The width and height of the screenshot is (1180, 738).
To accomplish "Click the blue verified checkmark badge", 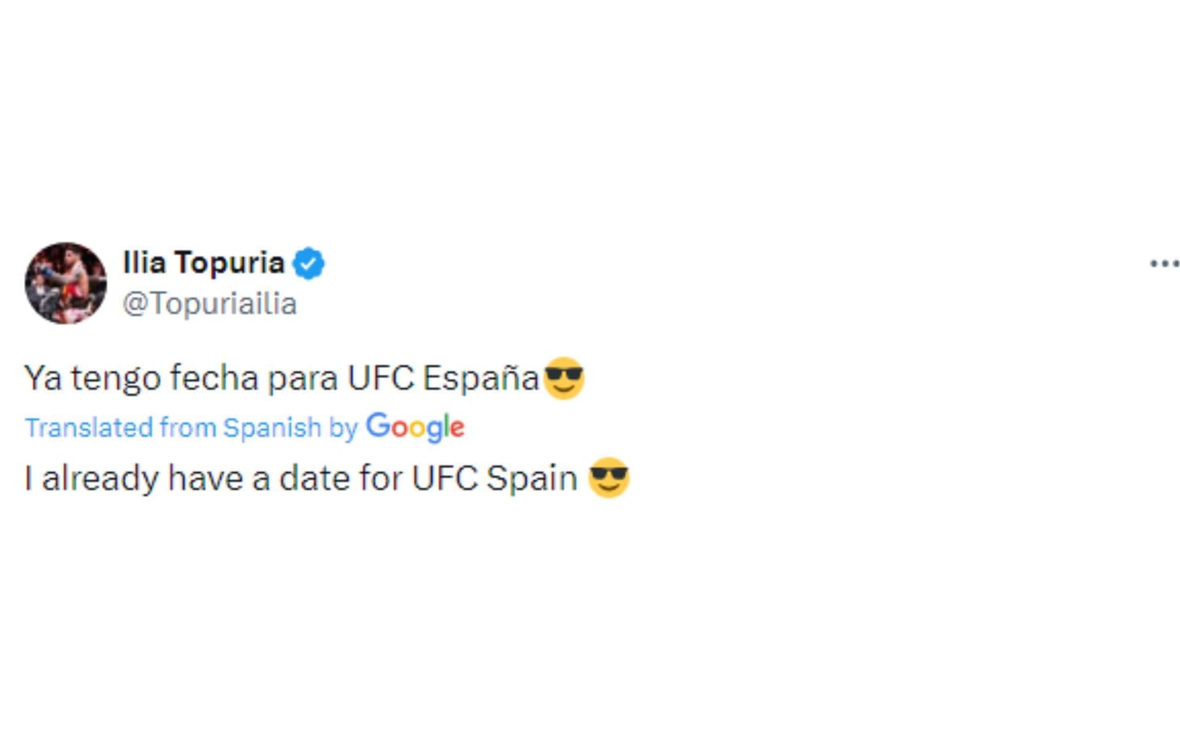I will point(311,262).
